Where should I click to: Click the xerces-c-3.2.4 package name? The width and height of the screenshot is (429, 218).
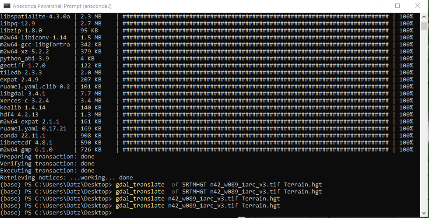point(25,101)
